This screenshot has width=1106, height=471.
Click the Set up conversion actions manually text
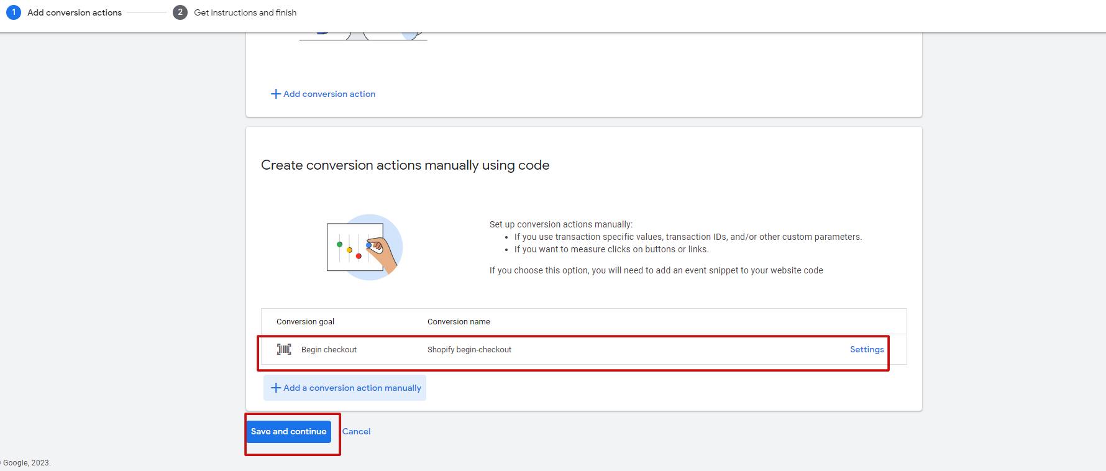click(561, 224)
